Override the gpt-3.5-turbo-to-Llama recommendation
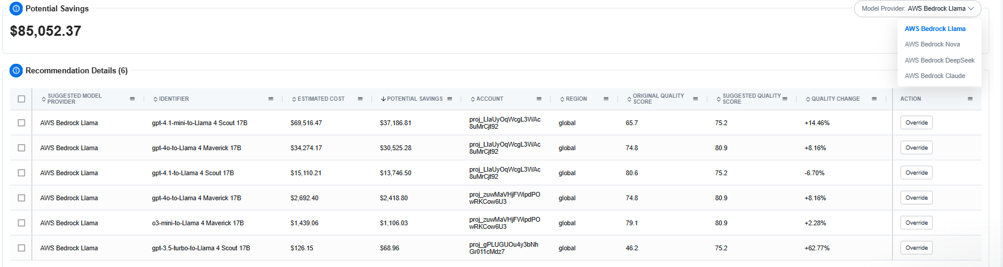 (x=917, y=248)
